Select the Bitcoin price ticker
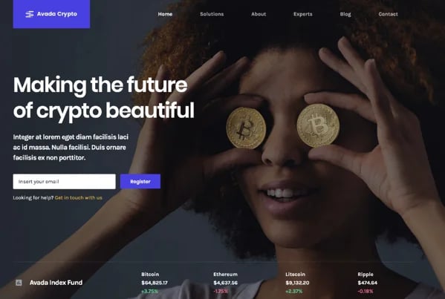Image resolution: width=445 pixels, height=299 pixels. 155,283
